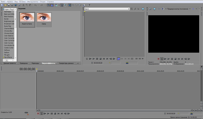The width and height of the screenshot is (203, 119).
Task: Paste using the toolbar clipboard icon
Action: 30,5
